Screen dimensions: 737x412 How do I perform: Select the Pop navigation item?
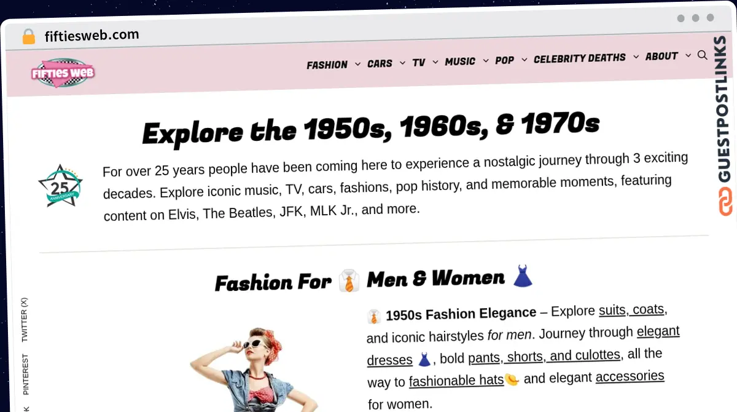click(504, 60)
